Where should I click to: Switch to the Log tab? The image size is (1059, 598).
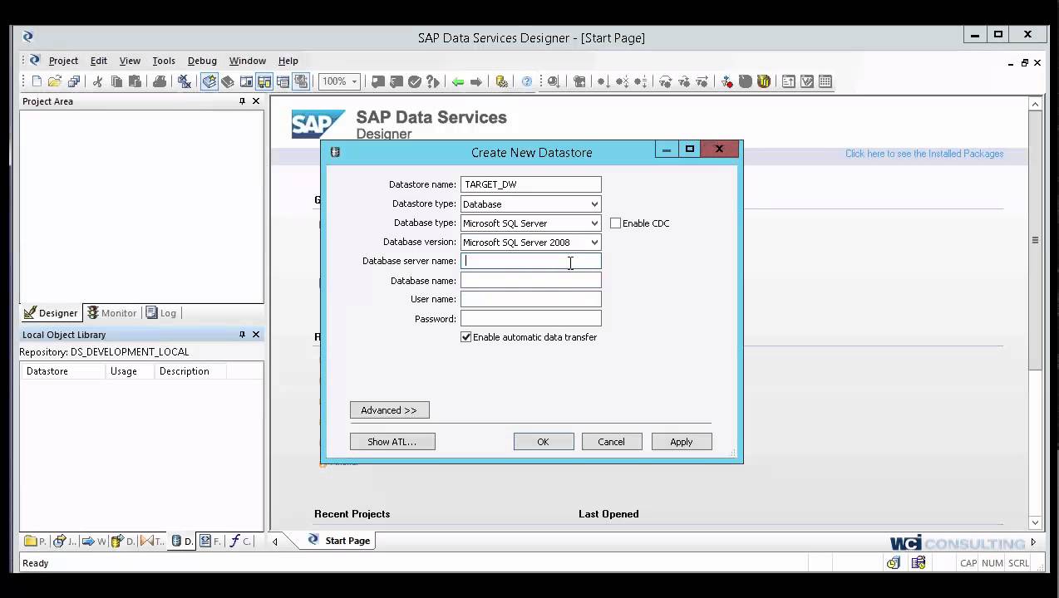(x=161, y=313)
